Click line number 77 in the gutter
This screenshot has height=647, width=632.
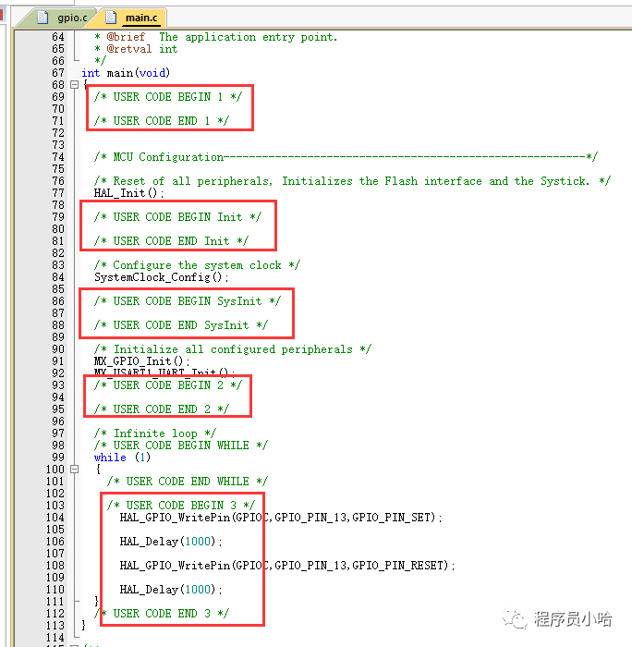(57, 193)
